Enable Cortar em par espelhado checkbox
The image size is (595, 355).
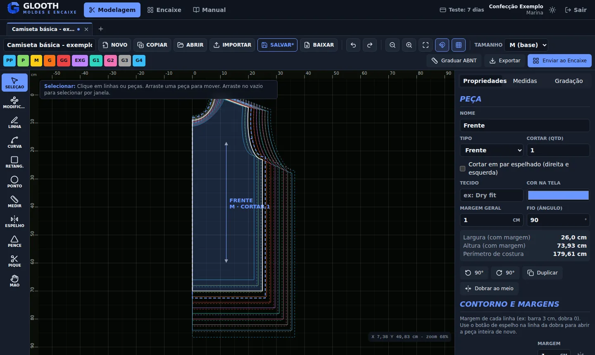pyautogui.click(x=463, y=168)
